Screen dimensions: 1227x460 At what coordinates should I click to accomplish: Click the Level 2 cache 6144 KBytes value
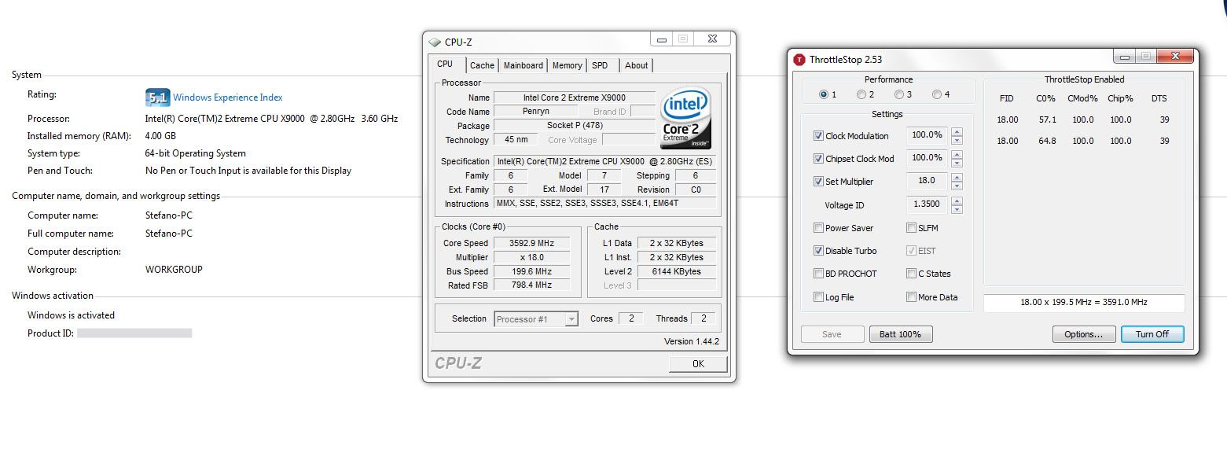point(676,271)
